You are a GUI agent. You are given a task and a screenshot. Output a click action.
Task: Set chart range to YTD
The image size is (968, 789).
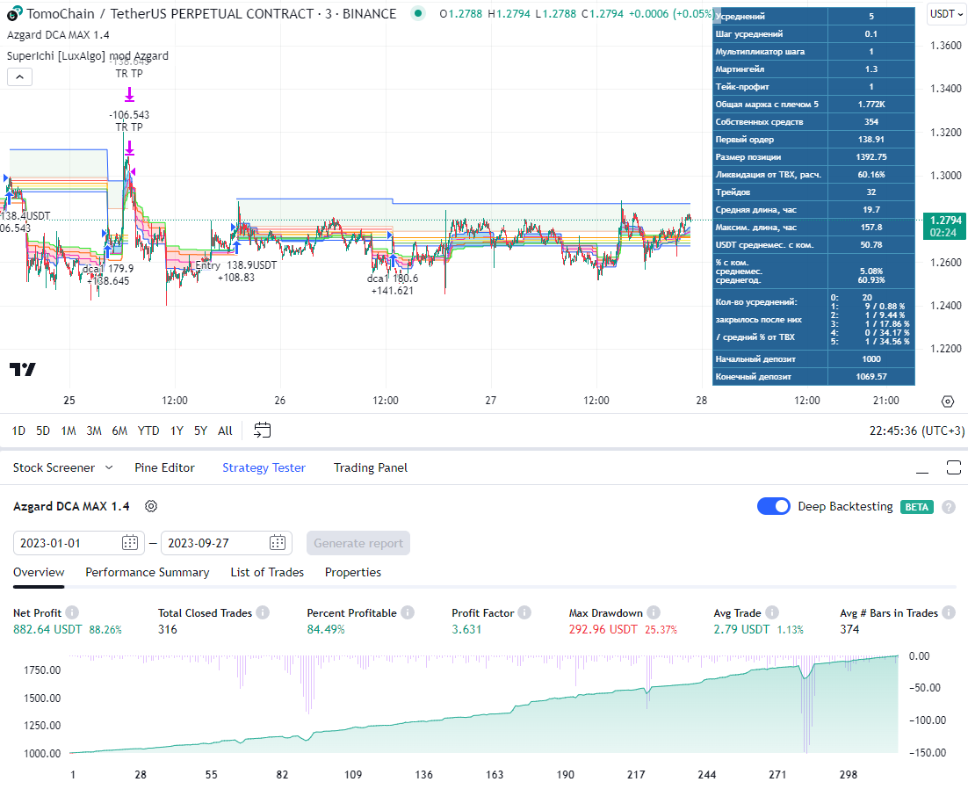(148, 431)
